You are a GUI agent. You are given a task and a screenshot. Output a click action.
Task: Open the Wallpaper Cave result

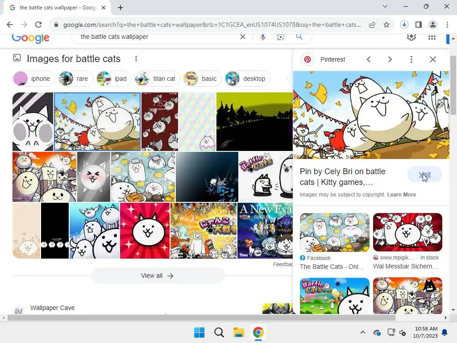(x=53, y=308)
